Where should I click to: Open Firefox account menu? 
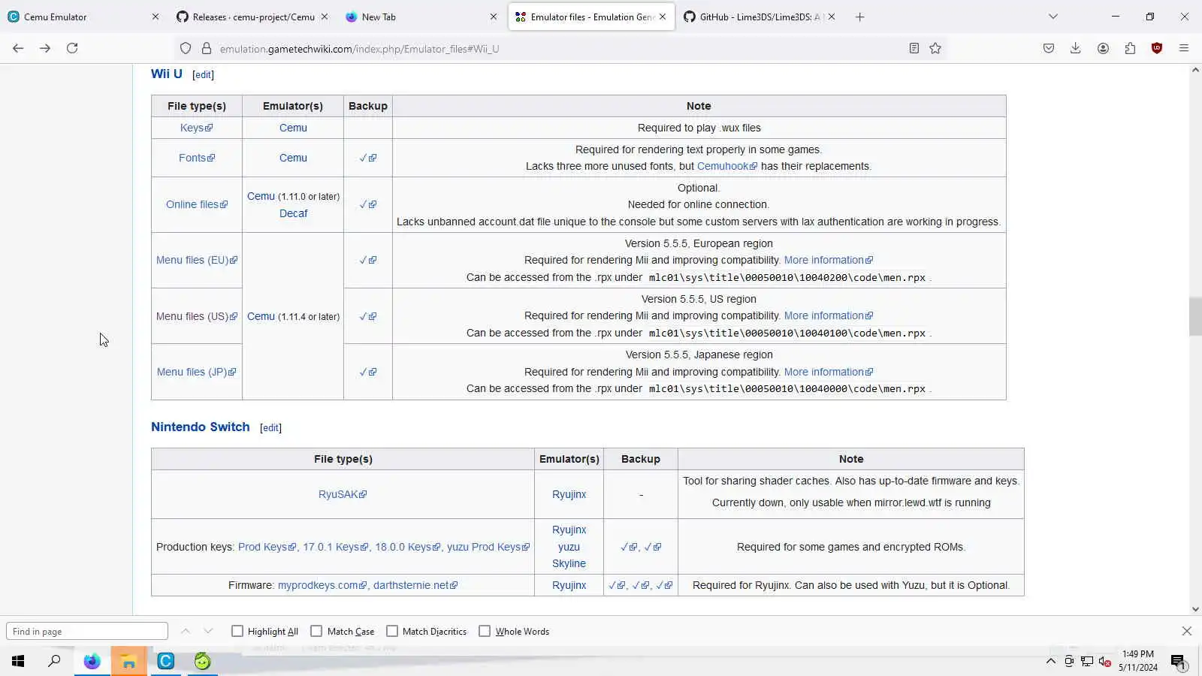[1103, 48]
